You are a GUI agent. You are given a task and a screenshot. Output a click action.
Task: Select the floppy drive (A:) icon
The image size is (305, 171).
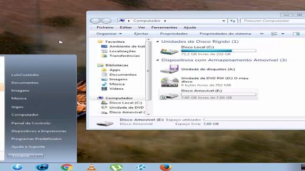[x=170, y=69]
